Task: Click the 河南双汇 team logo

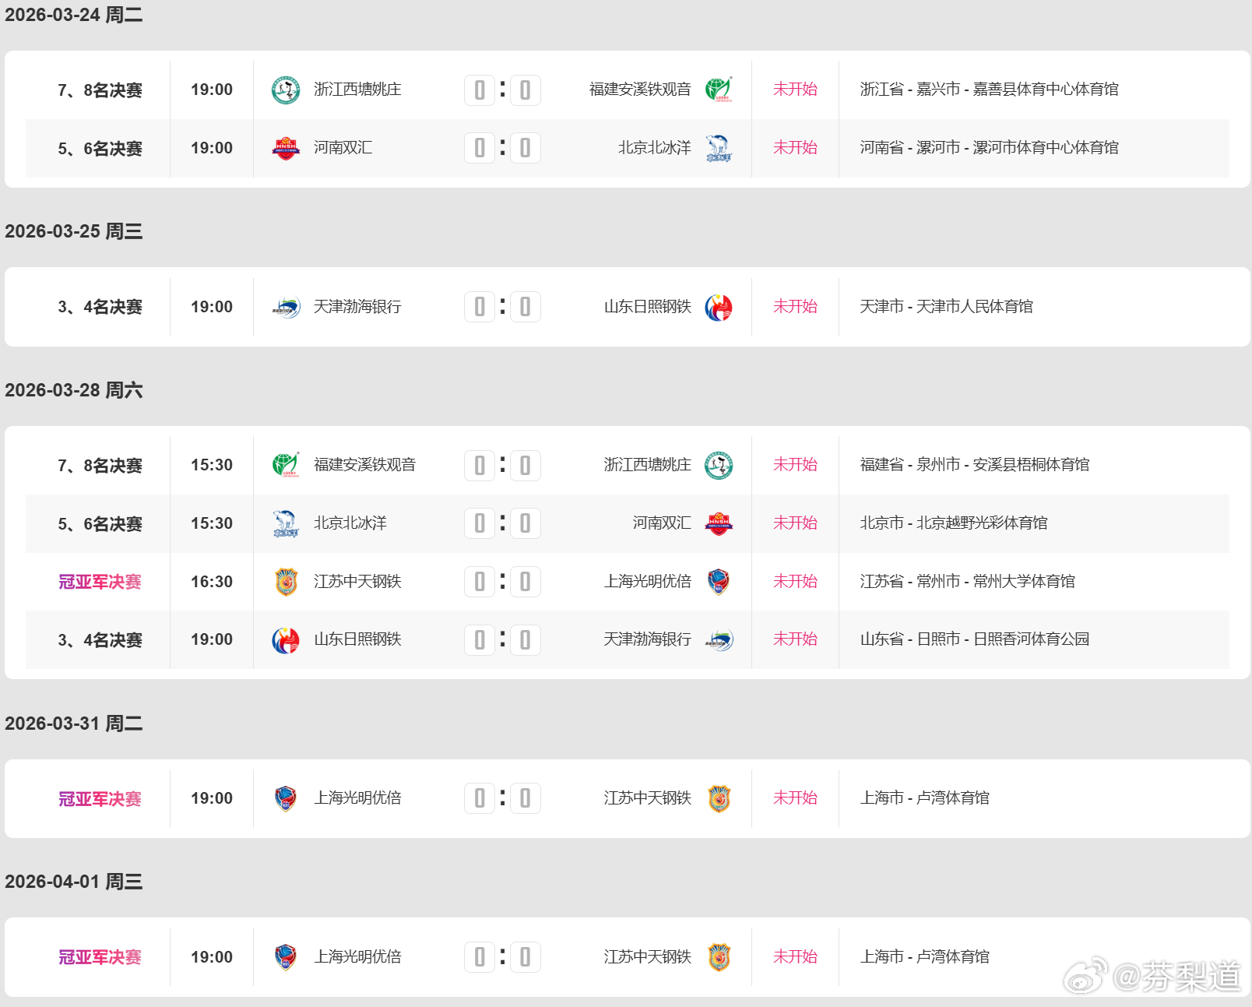Action: coord(287,148)
